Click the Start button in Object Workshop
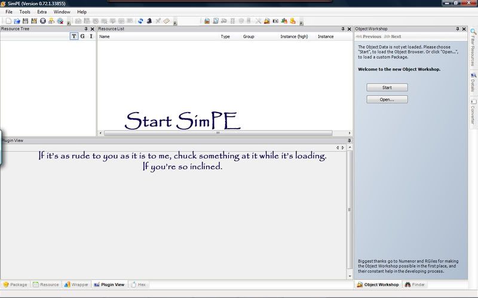478x298 pixels. (387, 87)
